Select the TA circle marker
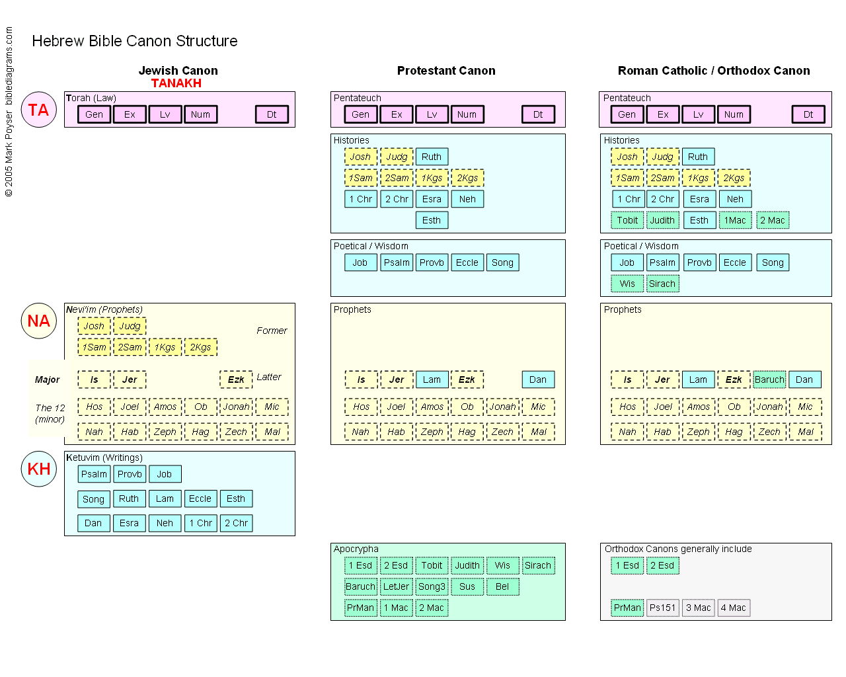846x677 pixels. pos(38,110)
